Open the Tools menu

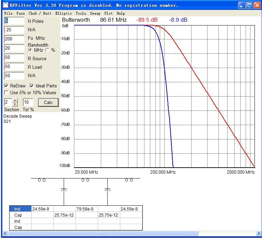click(81, 13)
